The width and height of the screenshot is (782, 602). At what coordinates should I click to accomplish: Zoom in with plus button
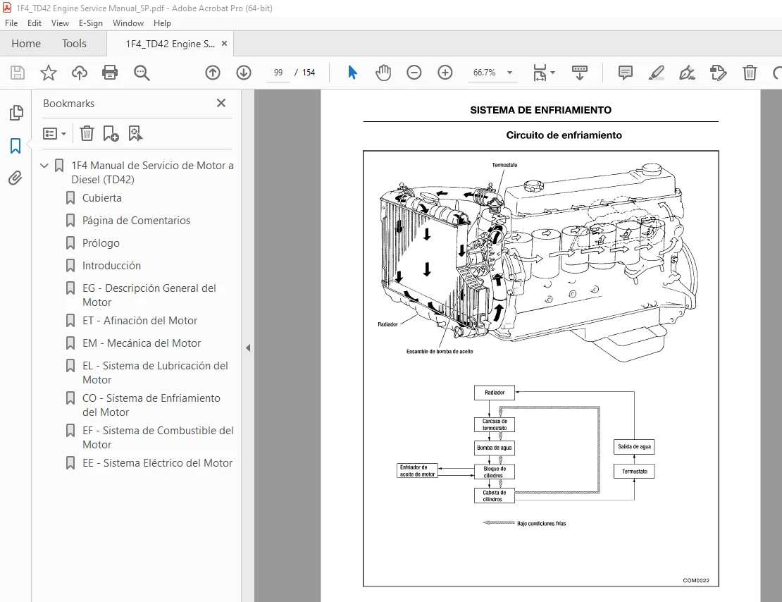tap(445, 73)
